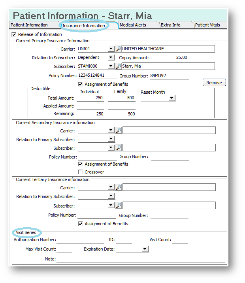Click the Remove button
The image size is (245, 283).
tap(214, 83)
